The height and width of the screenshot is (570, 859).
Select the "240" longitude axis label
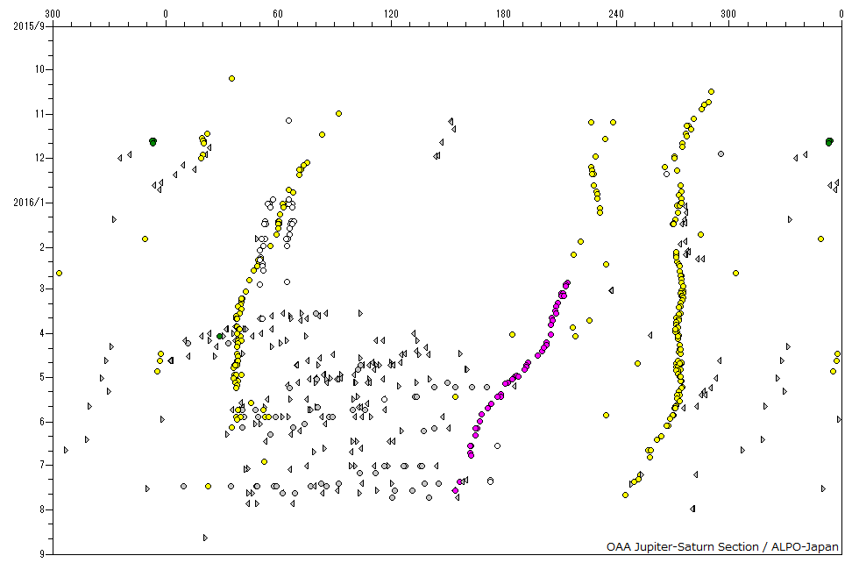point(615,14)
